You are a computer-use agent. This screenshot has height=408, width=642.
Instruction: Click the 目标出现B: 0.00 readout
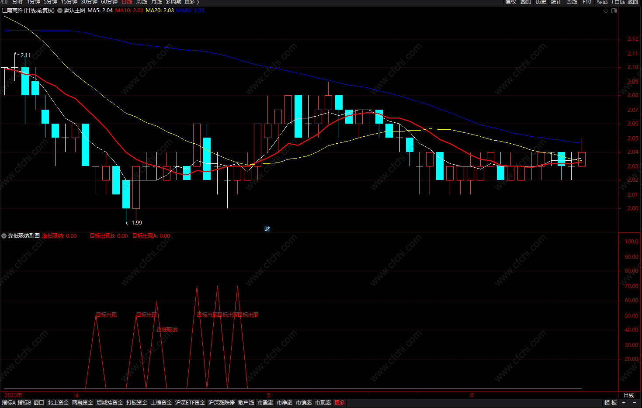[109, 236]
